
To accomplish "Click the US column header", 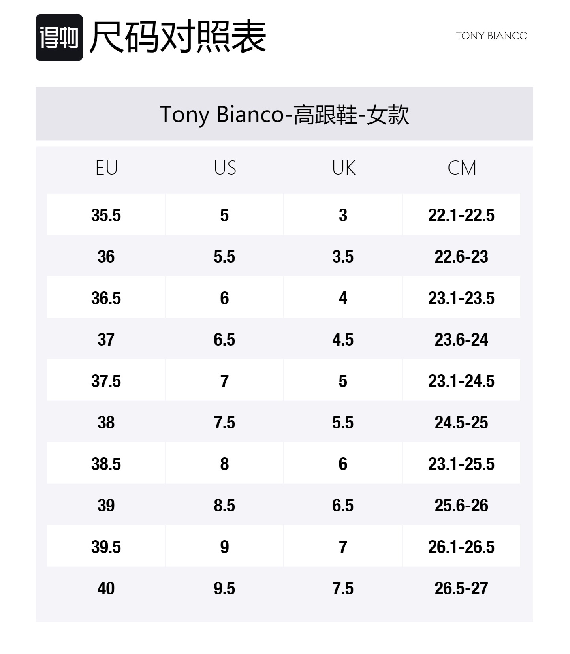I will click(225, 168).
